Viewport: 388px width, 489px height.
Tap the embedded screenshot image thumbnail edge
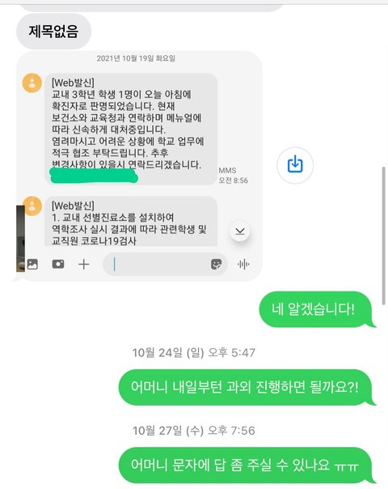click(20, 239)
